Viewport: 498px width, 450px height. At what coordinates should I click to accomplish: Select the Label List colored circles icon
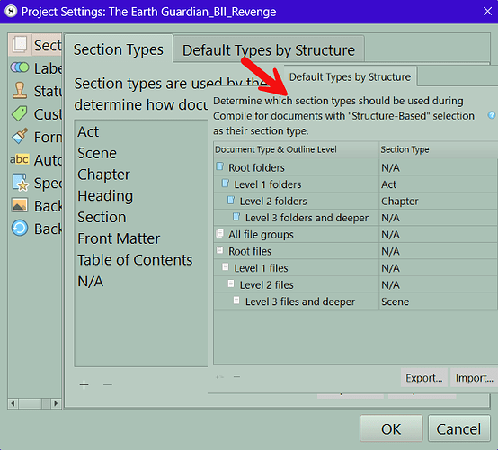click(x=20, y=67)
